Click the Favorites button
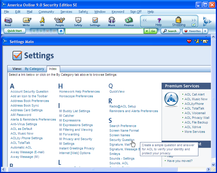Image resolution: width=217 pixels, height=173 pixels. [192, 31]
